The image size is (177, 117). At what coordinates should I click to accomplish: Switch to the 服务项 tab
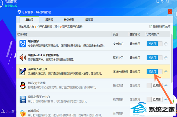pyautogui.click(x=49, y=20)
